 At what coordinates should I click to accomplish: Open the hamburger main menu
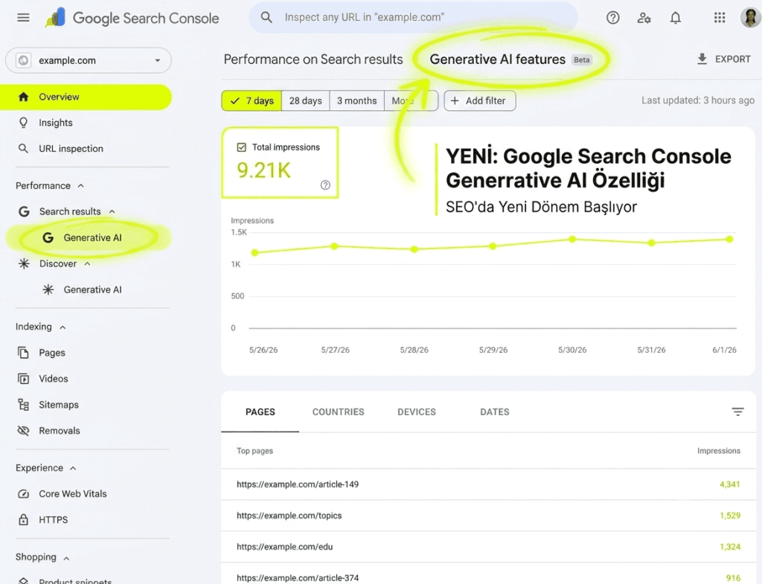23,18
